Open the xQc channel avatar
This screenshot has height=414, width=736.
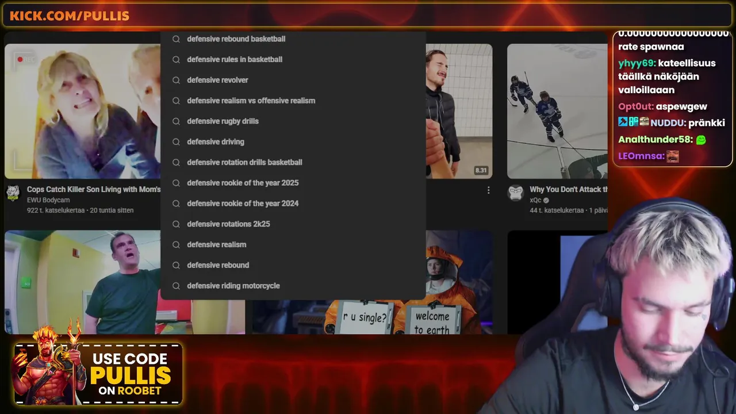(x=515, y=193)
